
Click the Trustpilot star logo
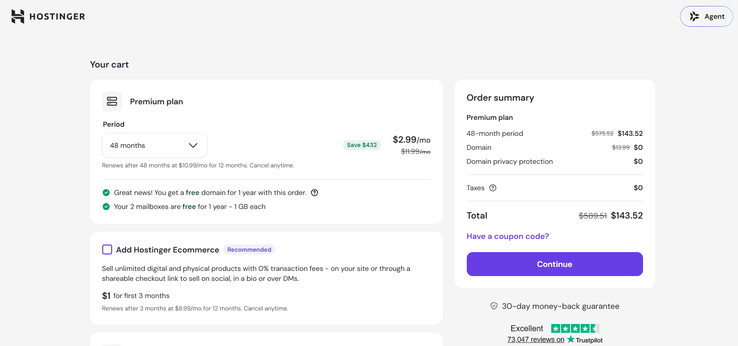pos(571,339)
